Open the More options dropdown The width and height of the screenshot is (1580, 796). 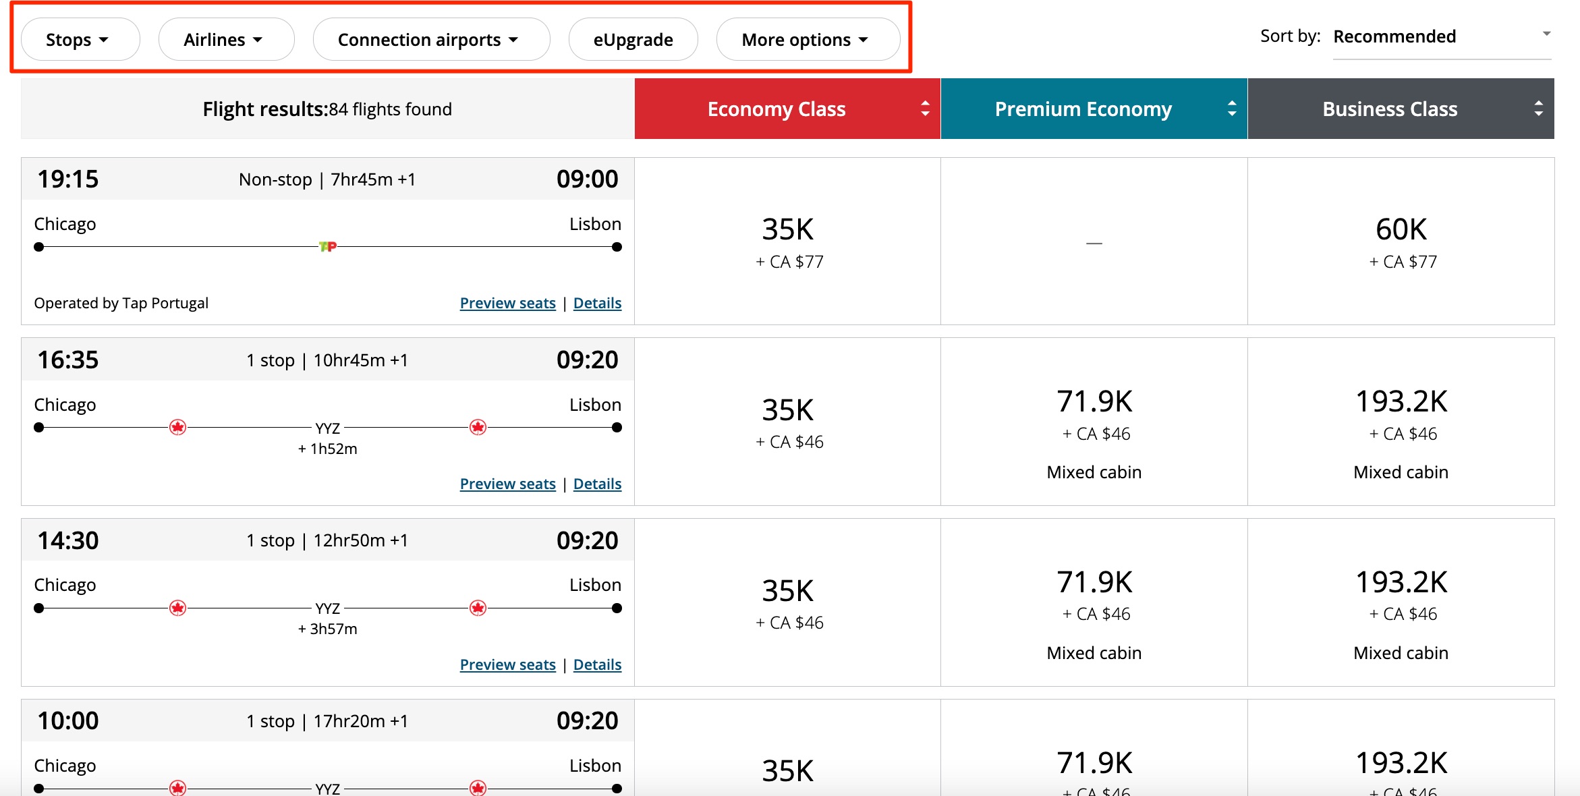click(808, 39)
